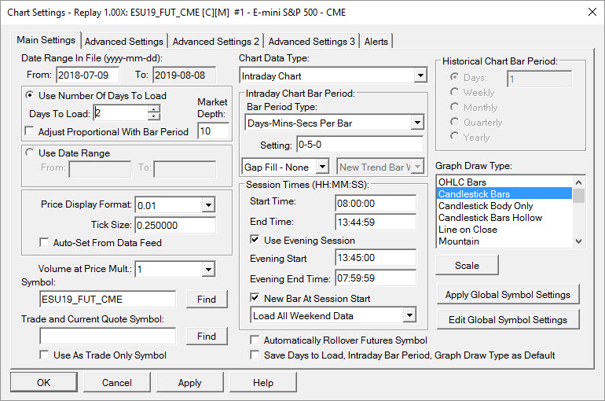Go to the Advanced Settings 3 tab
The width and height of the screenshot is (605, 401).
pyautogui.click(x=311, y=42)
